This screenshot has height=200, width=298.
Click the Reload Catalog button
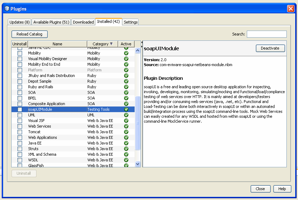click(29, 34)
